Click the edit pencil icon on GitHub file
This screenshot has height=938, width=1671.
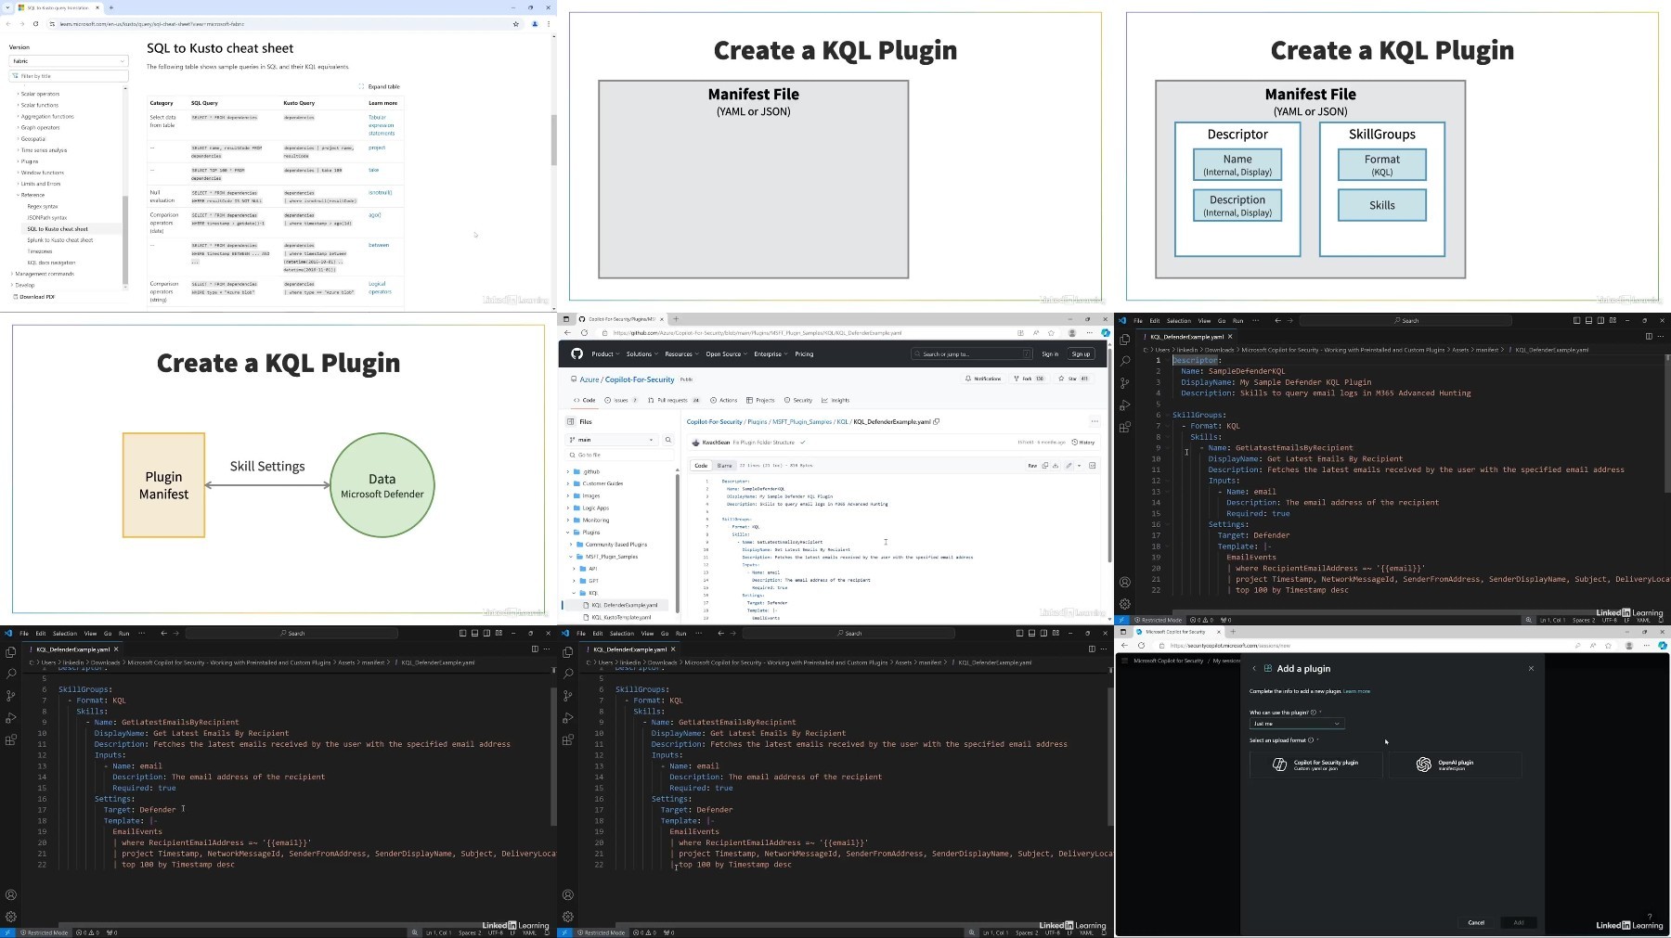1069,466
